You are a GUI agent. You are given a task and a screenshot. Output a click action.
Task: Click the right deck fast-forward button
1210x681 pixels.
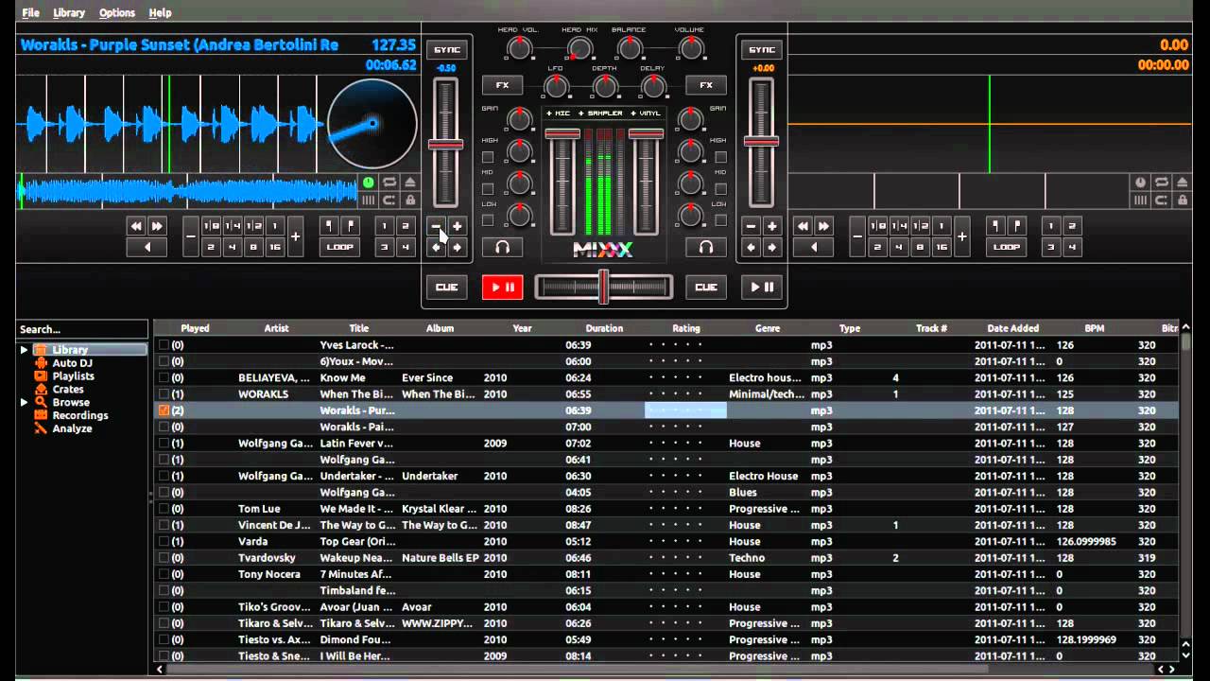point(823,226)
